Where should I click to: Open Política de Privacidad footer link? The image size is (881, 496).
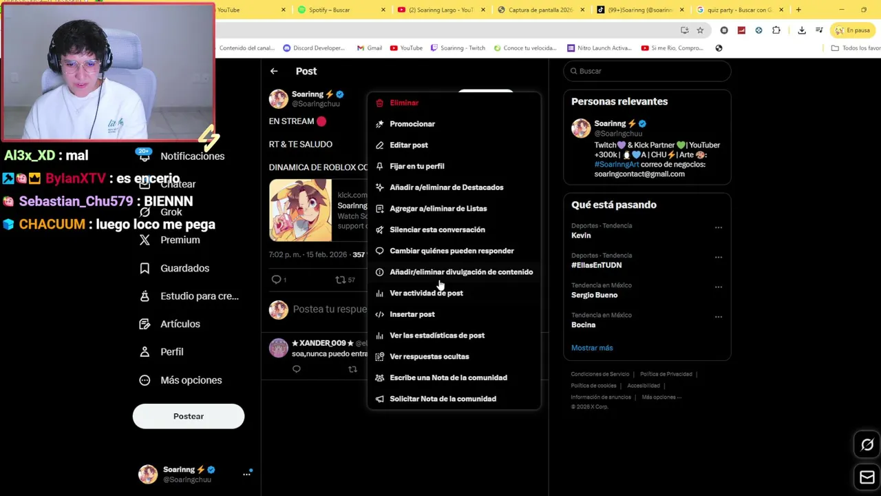[x=666, y=374]
